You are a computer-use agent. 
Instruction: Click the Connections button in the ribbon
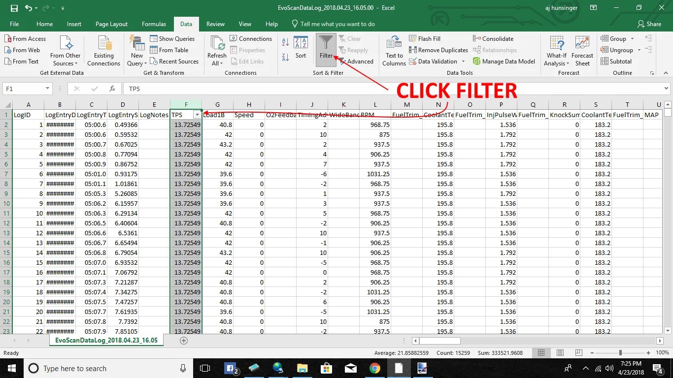point(251,39)
